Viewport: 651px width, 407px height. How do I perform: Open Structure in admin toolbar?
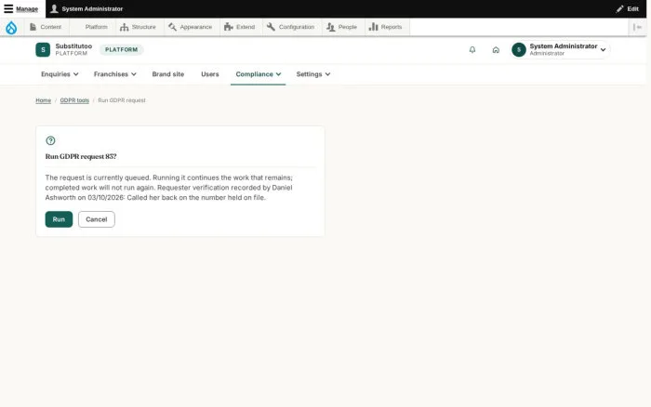(x=138, y=27)
